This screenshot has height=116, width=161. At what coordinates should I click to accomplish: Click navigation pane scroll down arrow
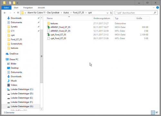(42, 109)
